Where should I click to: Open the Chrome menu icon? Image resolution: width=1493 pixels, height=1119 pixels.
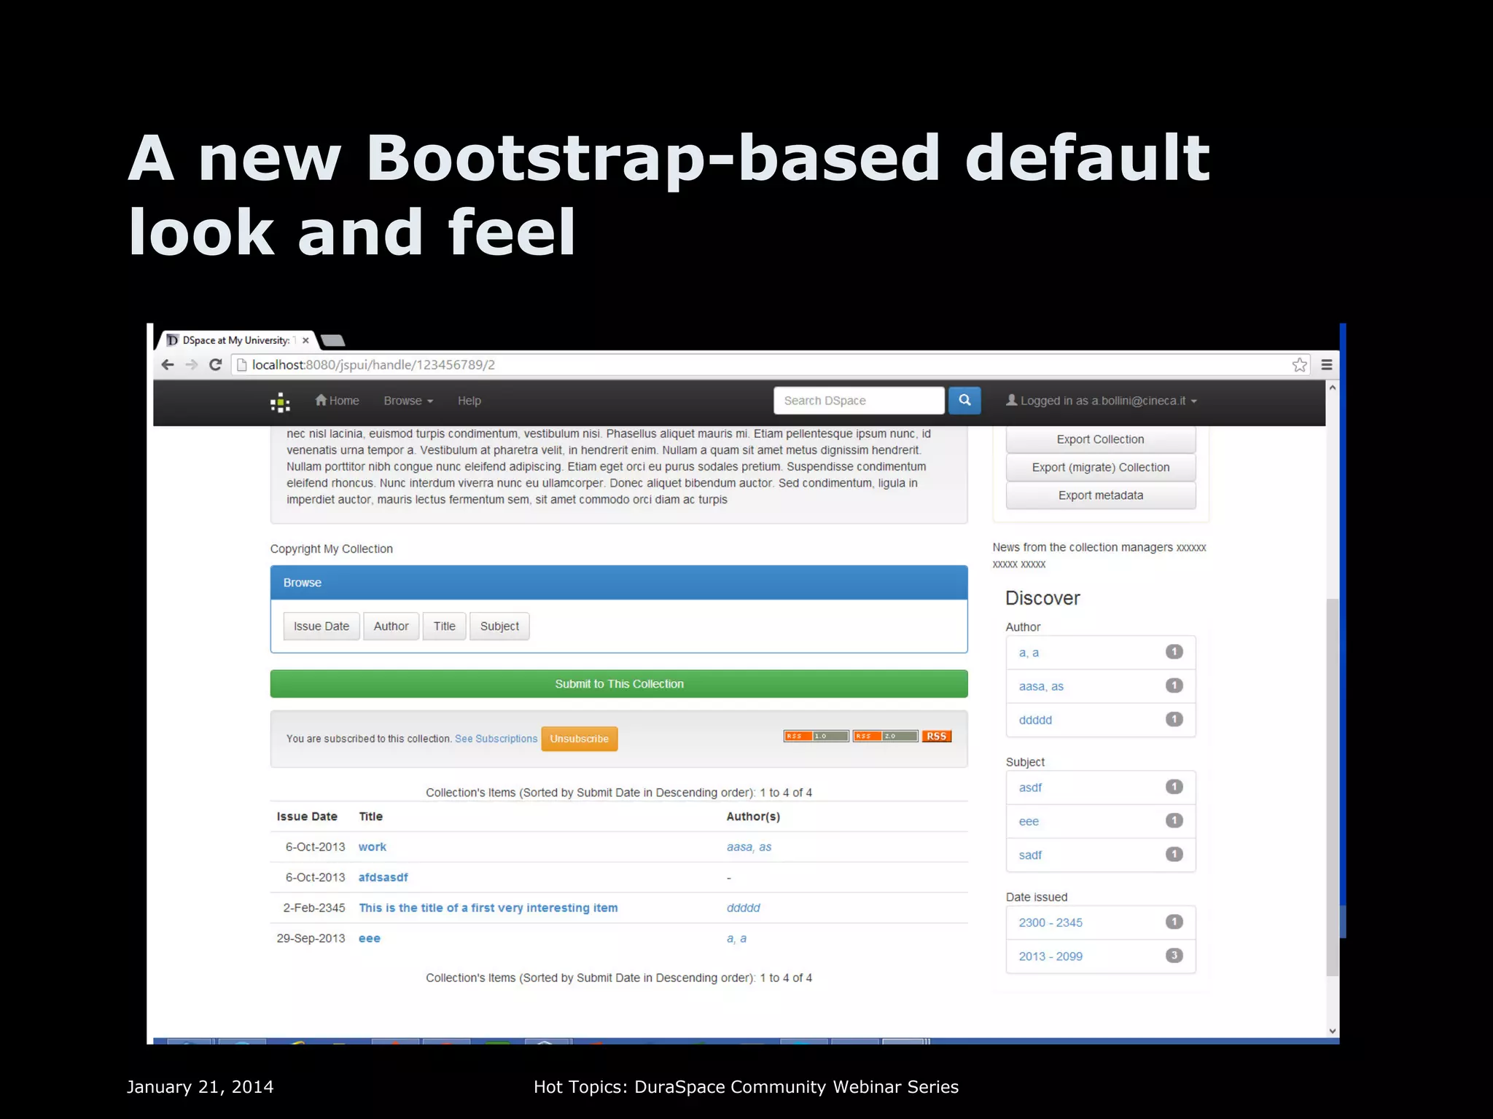pos(1327,365)
